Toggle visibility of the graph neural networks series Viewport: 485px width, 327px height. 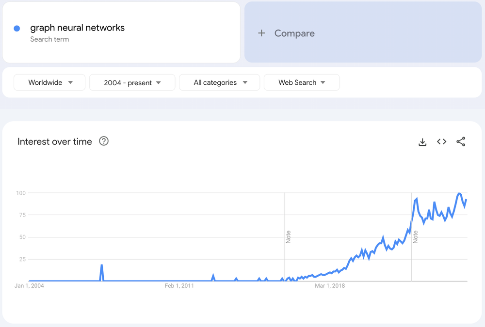(x=18, y=28)
